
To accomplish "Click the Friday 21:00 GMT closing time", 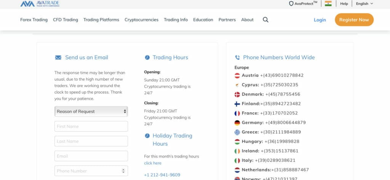I will tap(161, 111).
